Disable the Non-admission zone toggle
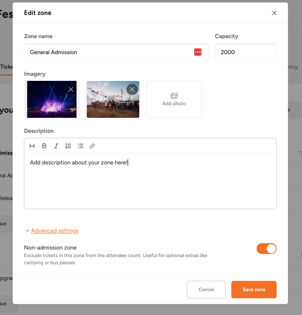 (266, 249)
